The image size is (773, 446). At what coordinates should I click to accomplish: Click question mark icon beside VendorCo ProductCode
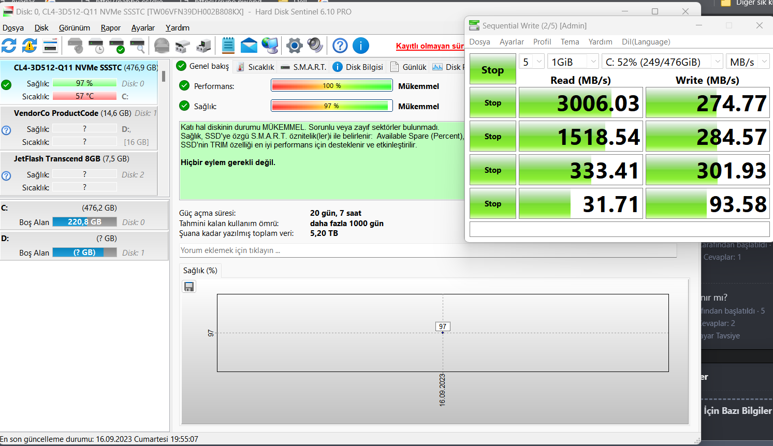point(6,130)
